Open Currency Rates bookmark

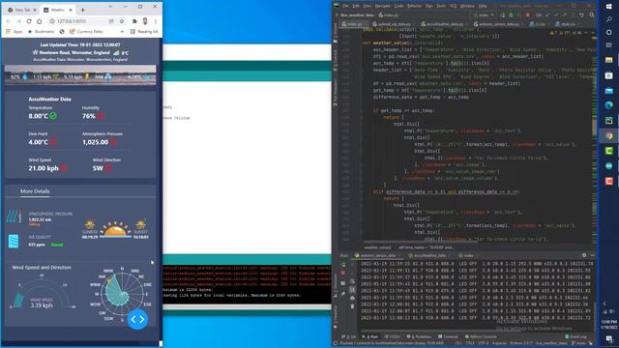click(86, 32)
